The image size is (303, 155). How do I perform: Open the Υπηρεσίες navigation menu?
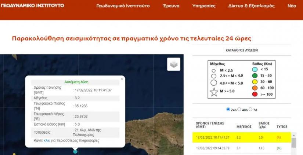(x=204, y=6)
